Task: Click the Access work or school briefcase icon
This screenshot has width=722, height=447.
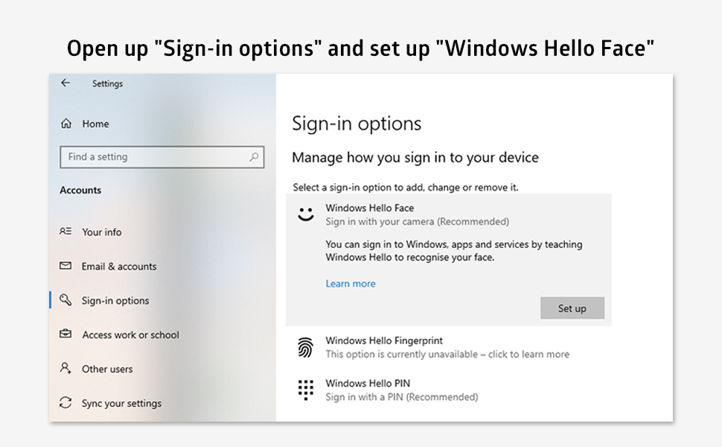Action: (x=67, y=335)
